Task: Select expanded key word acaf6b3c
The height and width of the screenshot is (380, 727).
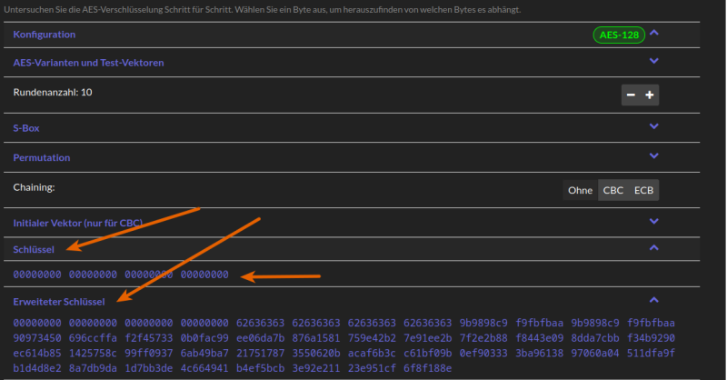Action: coord(372,354)
